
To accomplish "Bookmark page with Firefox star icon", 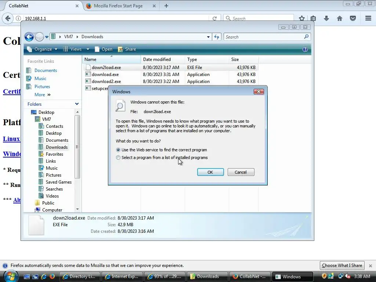I will click(x=302, y=18).
